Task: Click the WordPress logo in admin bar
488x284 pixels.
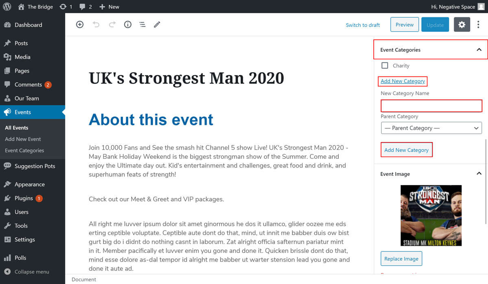Action: (7, 6)
